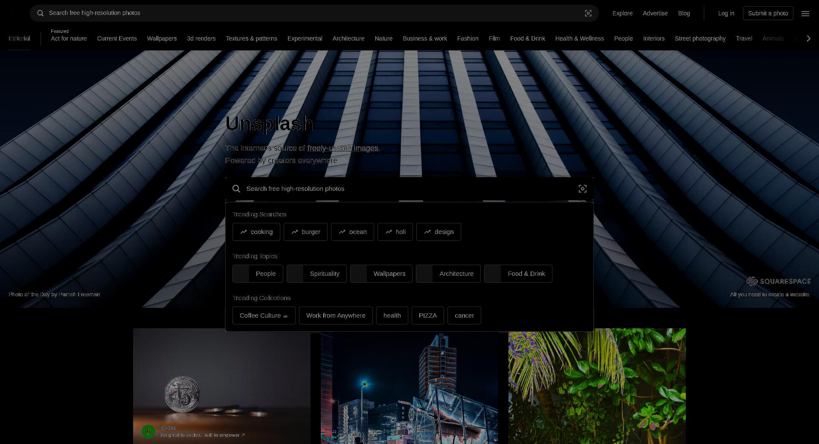Open Coffee Culture collection

tap(264, 315)
